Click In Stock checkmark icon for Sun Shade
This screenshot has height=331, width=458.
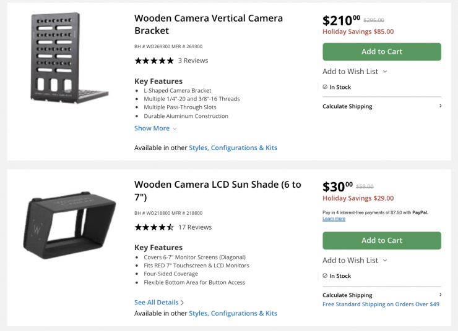point(325,276)
